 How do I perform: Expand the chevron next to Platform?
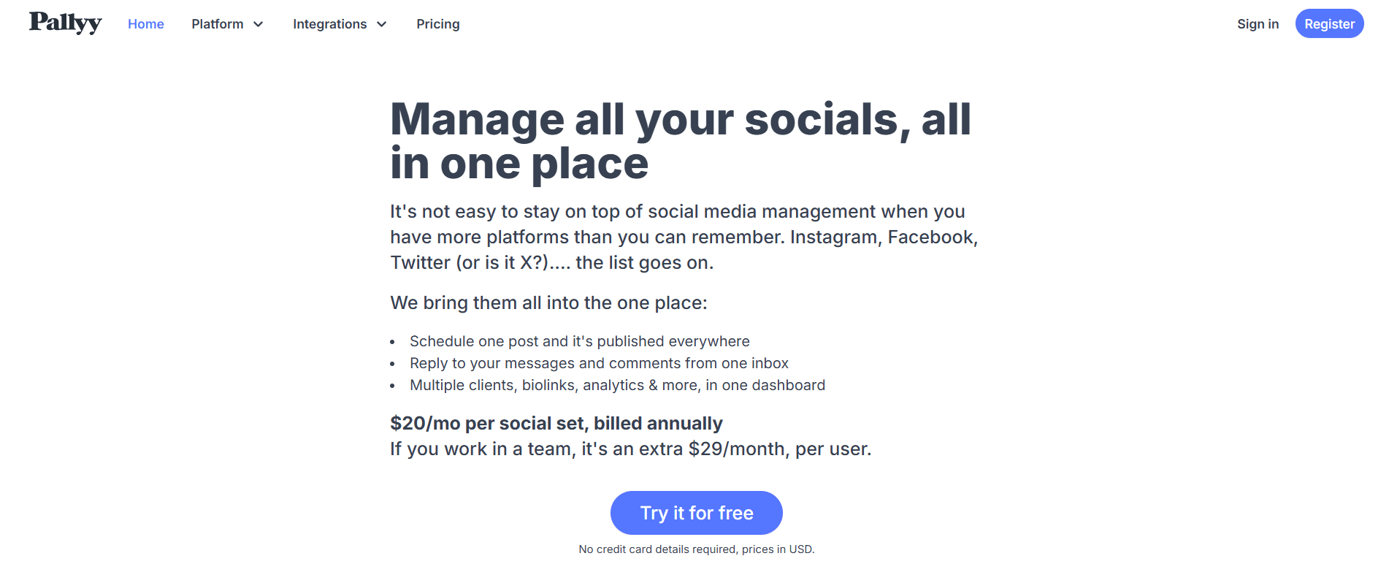(259, 24)
